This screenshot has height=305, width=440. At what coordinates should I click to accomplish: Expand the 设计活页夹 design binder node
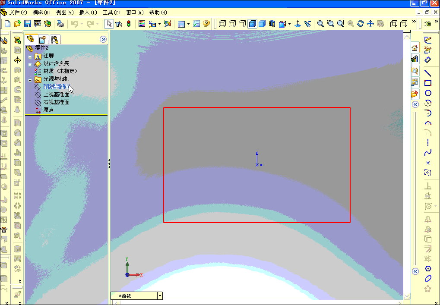(30, 65)
